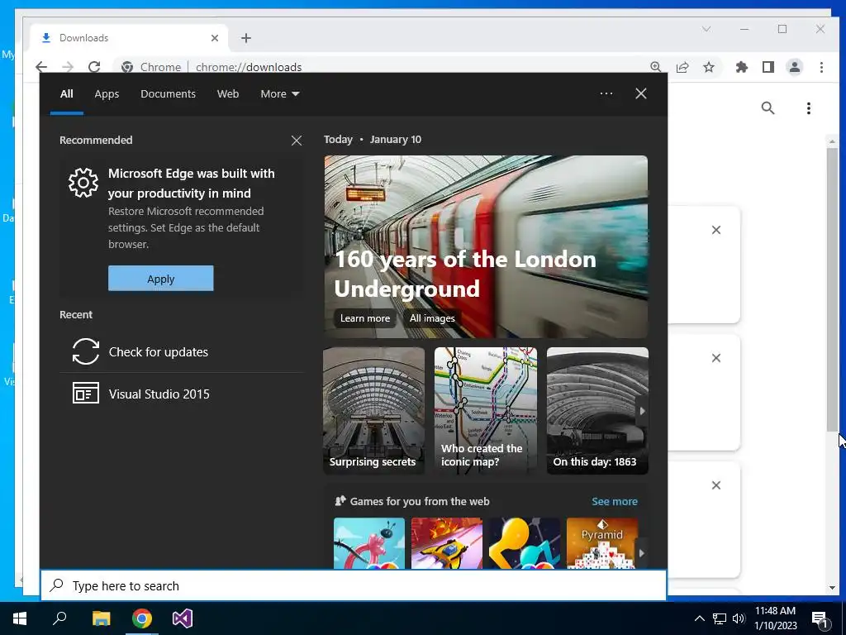Open the Downloads page more-actions menu
Screen dimensions: 846x635
[808, 108]
